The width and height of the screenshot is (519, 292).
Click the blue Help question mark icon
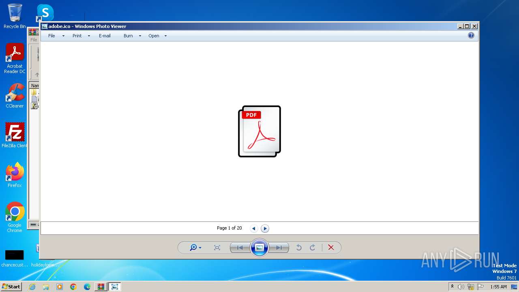471,35
